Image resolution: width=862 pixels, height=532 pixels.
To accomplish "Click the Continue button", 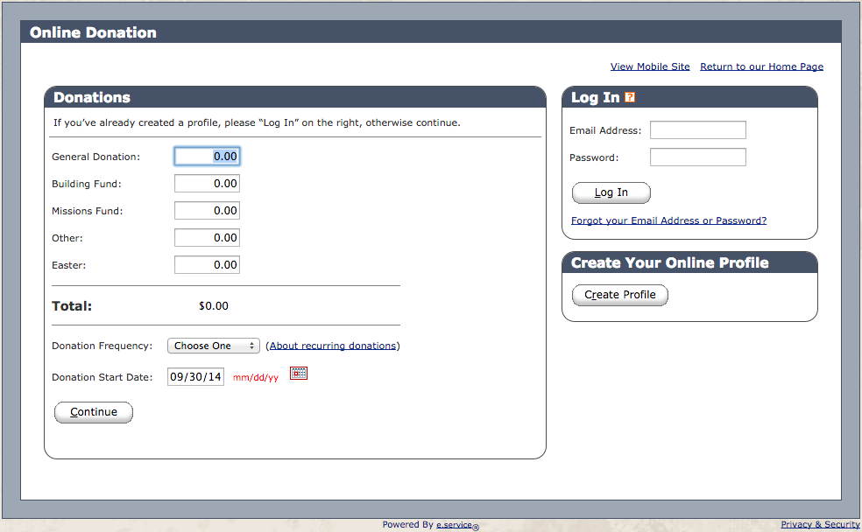I will coord(93,412).
